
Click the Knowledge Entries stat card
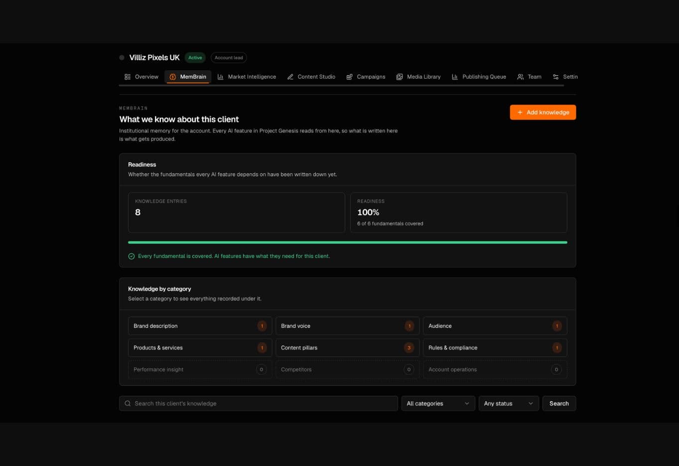click(237, 213)
